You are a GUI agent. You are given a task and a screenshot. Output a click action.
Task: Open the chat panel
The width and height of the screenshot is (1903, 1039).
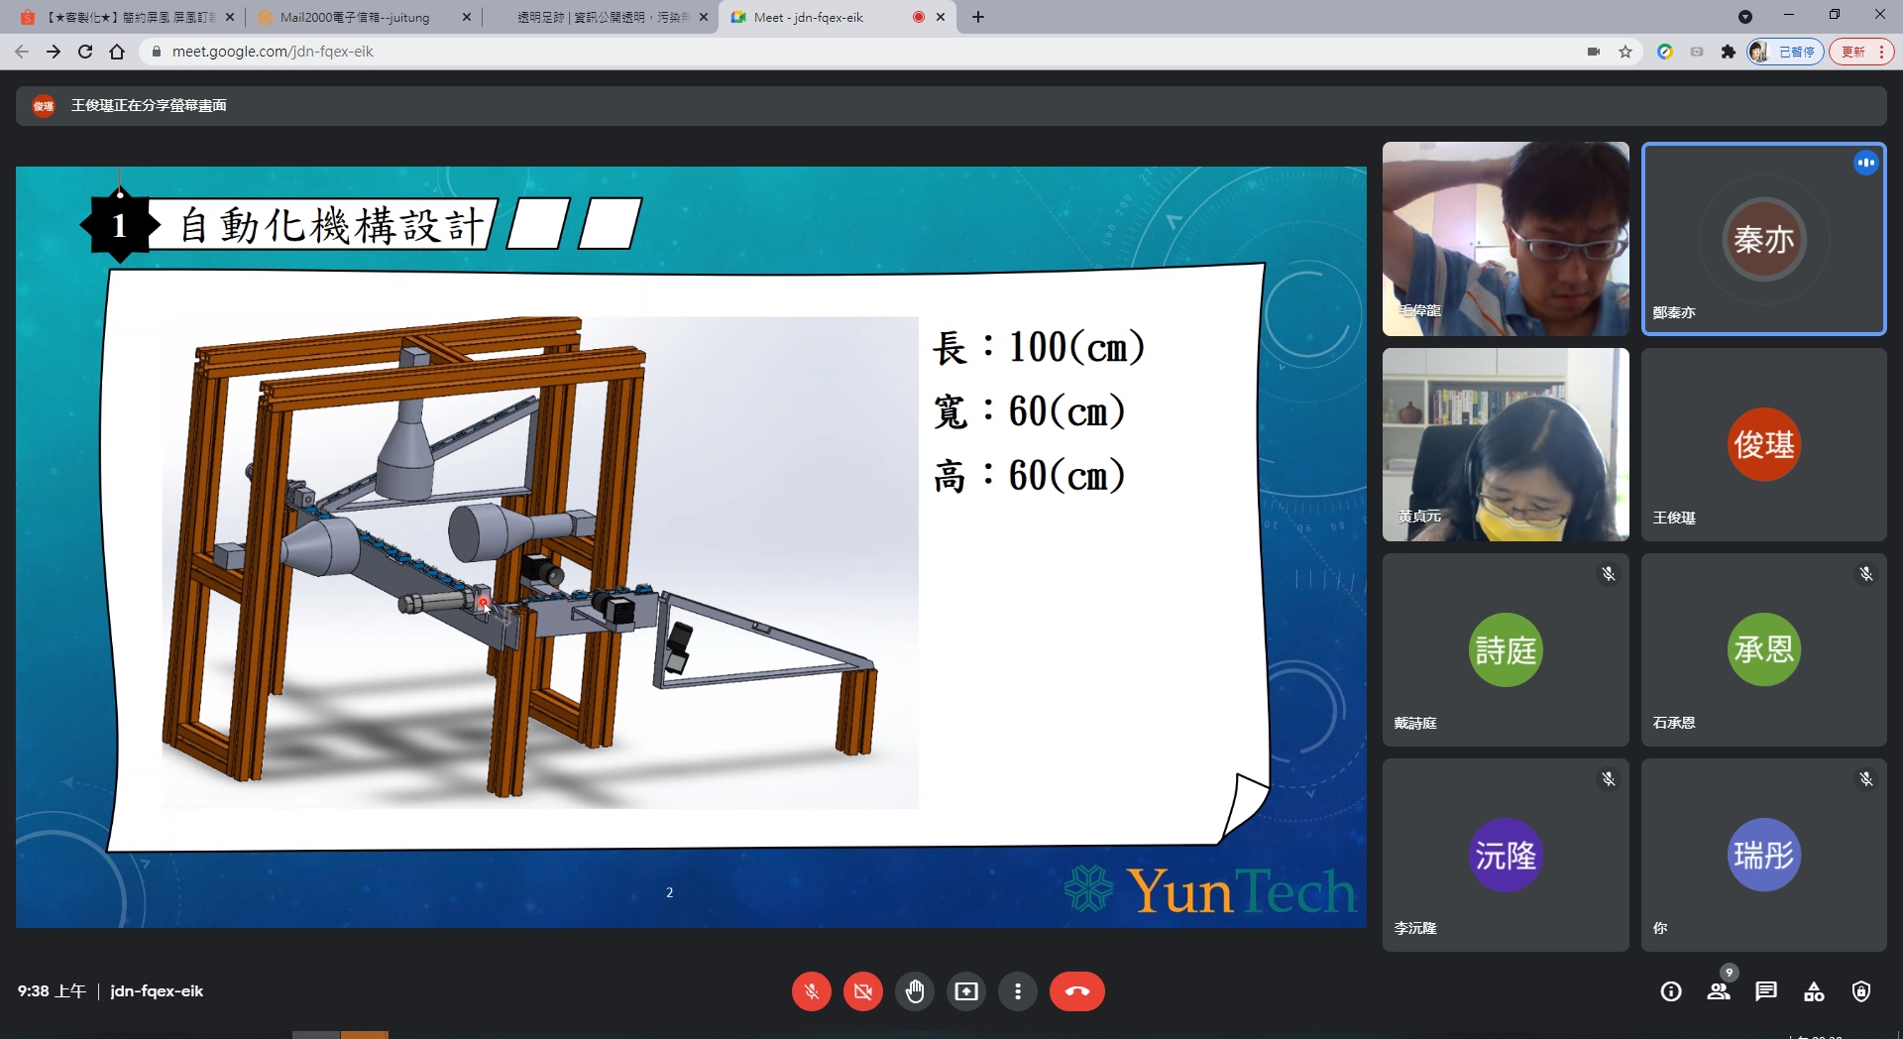[x=1766, y=991]
